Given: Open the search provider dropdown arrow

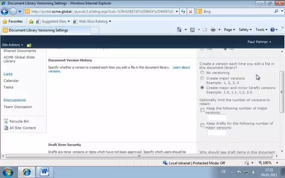Looking at the screenshot, I should 282,11.
